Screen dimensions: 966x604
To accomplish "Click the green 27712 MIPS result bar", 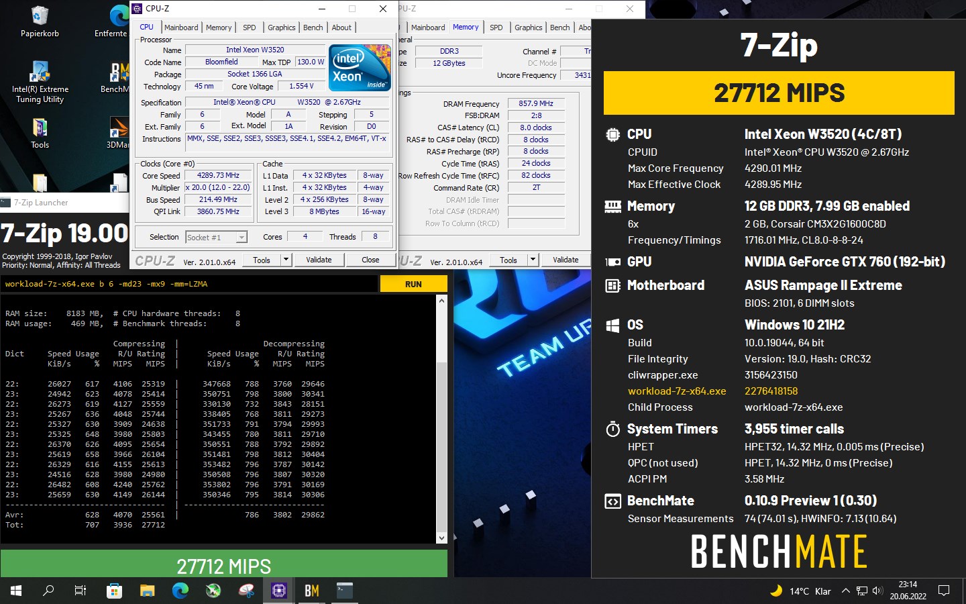I will [x=224, y=564].
